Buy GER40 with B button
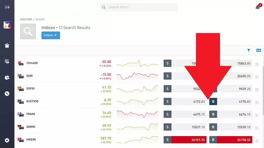This screenshot has width=264, height=148. click(213, 127)
